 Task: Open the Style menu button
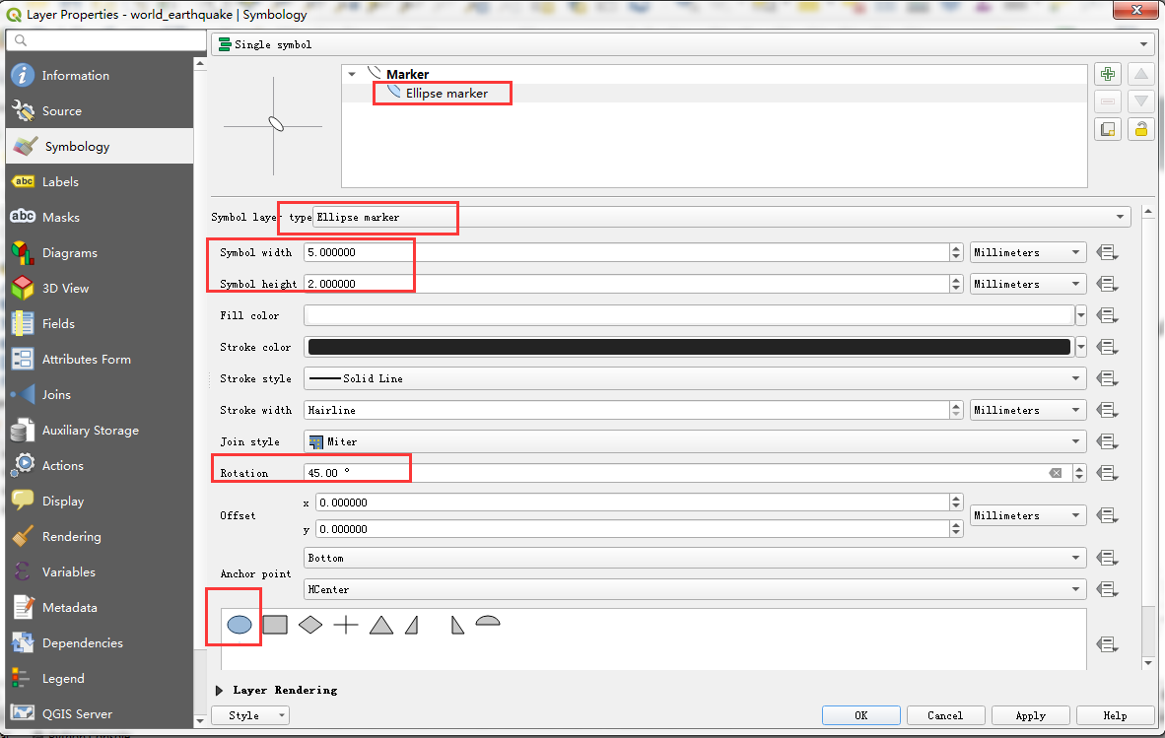(x=250, y=715)
